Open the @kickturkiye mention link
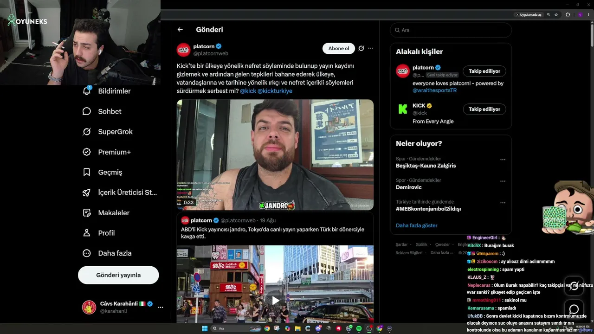This screenshot has height=334, width=594. pyautogui.click(x=275, y=91)
